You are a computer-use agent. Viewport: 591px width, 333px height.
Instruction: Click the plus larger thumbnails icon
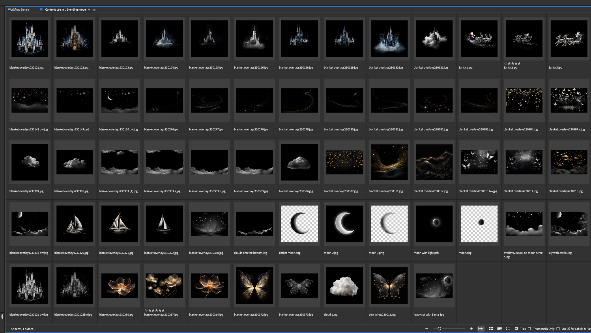pyautogui.click(x=471, y=329)
